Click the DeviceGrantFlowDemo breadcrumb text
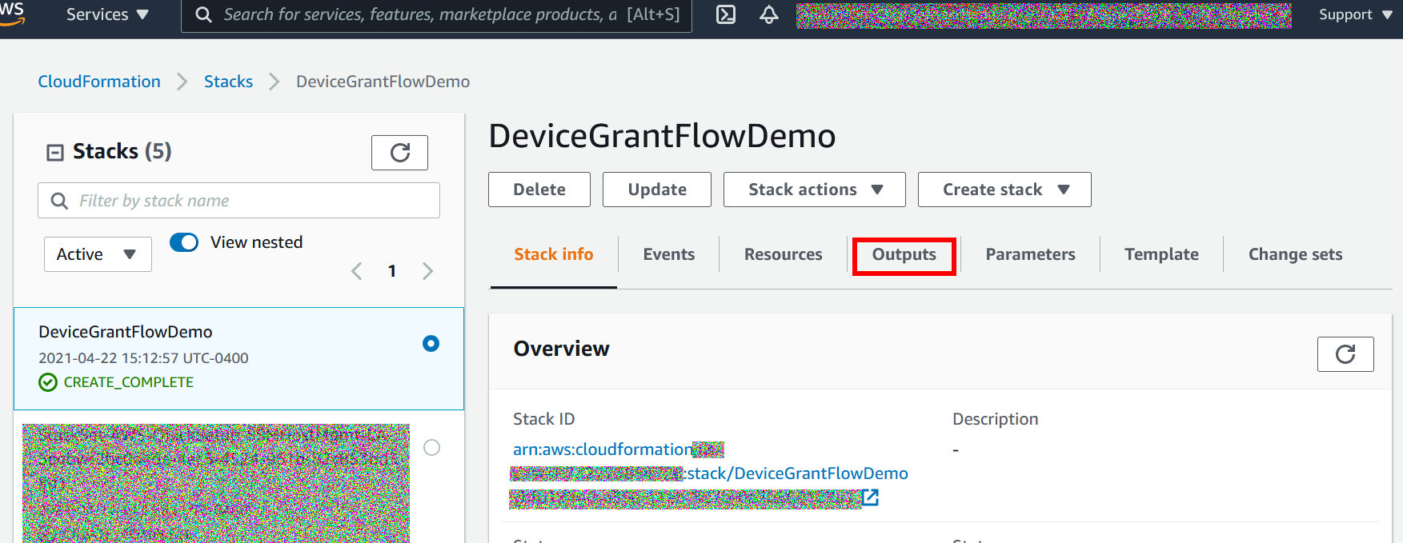Screen dimensions: 1403x543 [383, 82]
